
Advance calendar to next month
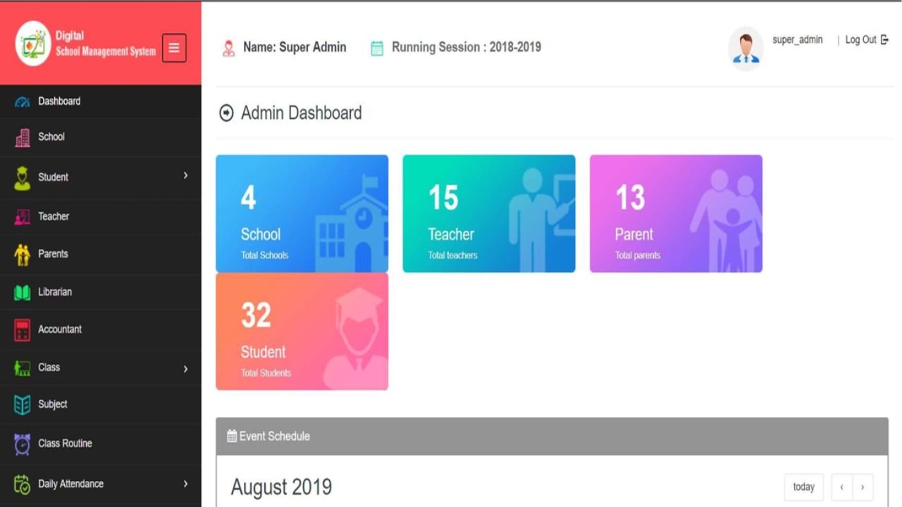(863, 487)
